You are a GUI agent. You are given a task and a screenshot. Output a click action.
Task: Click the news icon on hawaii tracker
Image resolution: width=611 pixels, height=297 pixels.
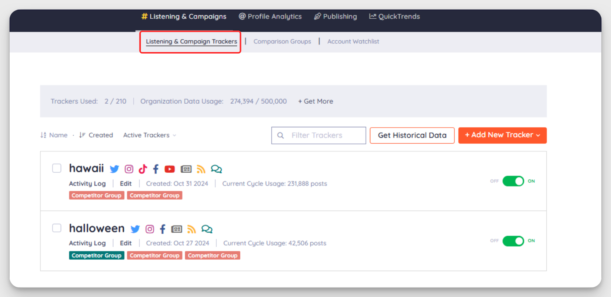click(186, 169)
